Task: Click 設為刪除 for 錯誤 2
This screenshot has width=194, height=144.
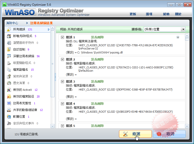Action: coord(97,59)
